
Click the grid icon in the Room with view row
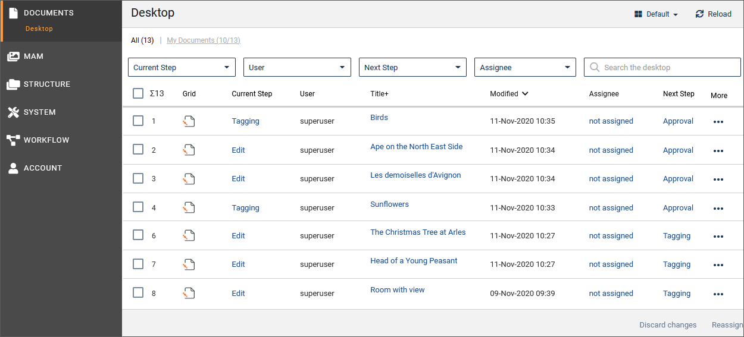click(189, 293)
